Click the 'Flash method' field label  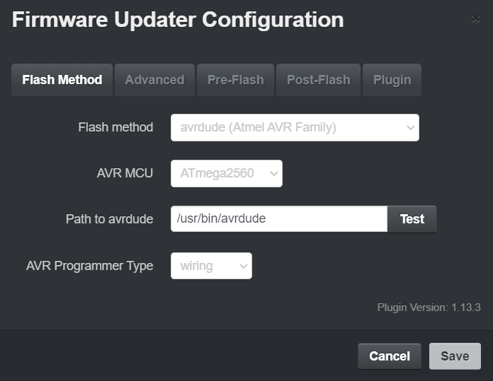115,127
